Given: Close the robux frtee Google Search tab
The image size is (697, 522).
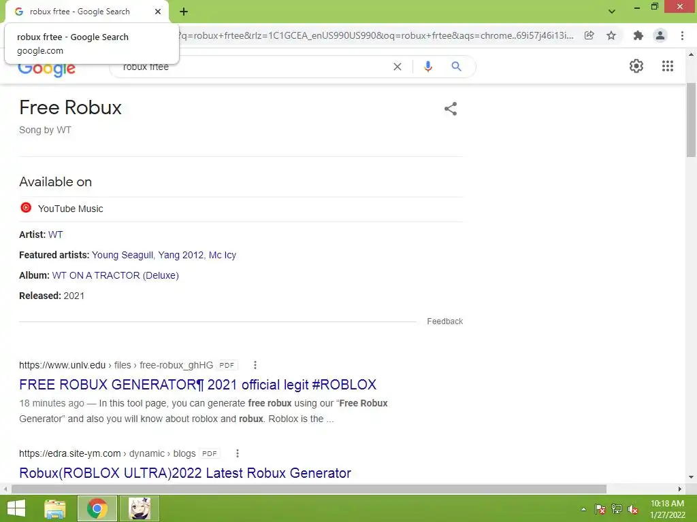Looking at the screenshot, I should pos(158,12).
